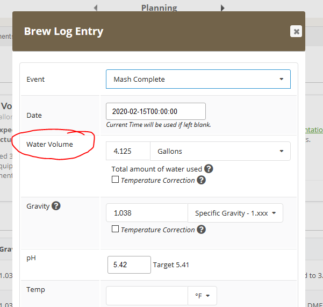Click the help icon next to Gravity label
This screenshot has height=307, width=323.
point(56,206)
